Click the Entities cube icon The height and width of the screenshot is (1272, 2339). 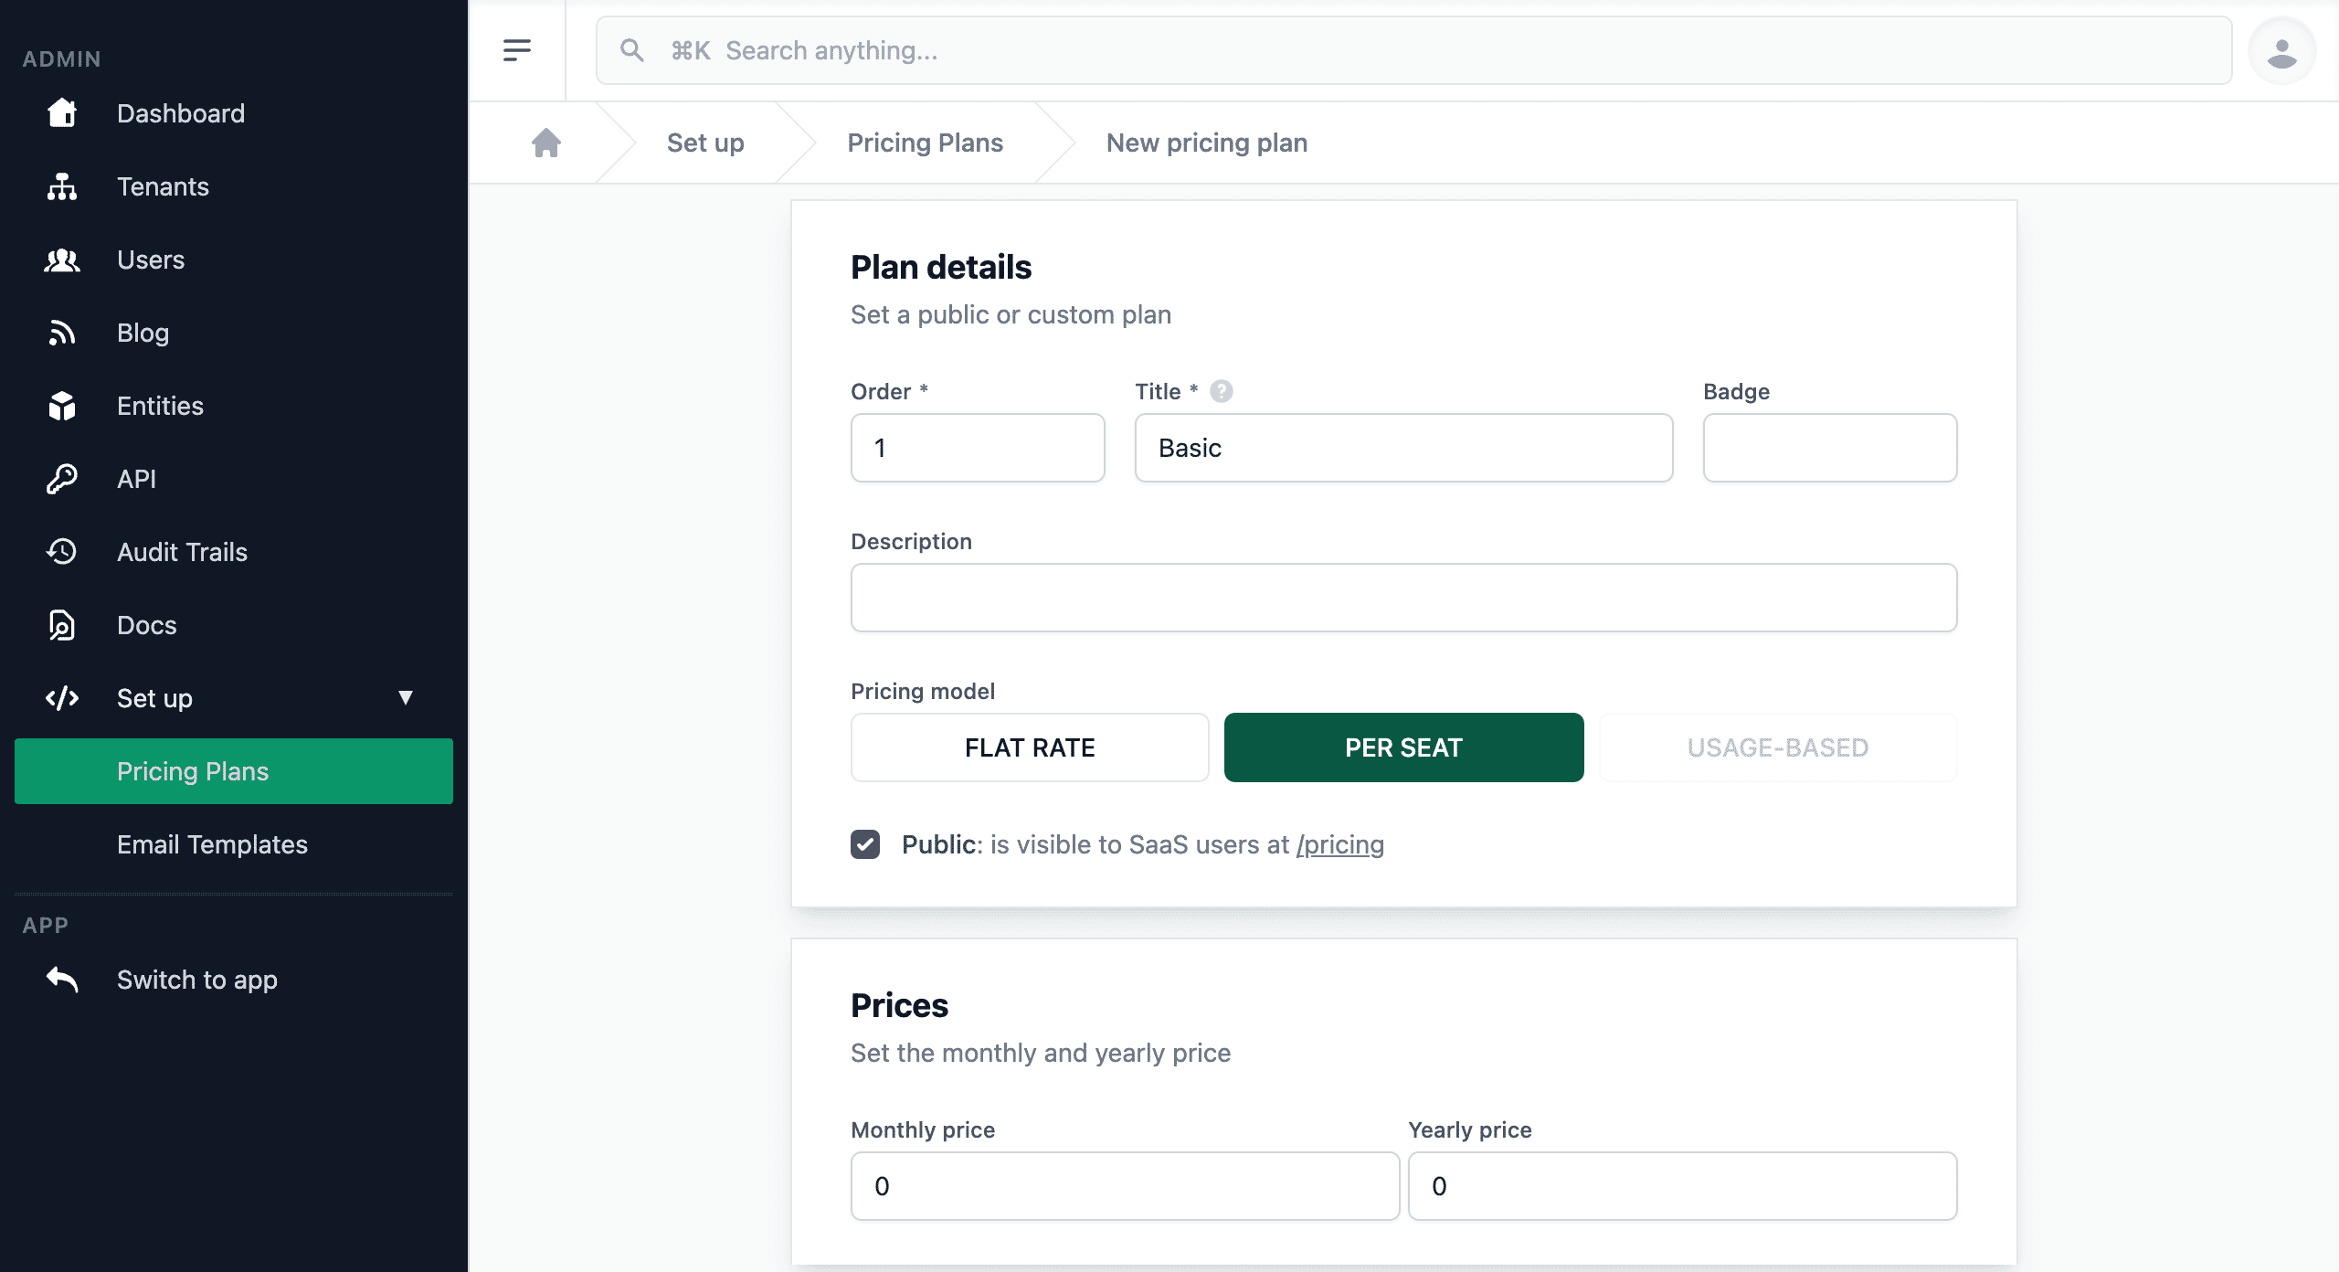pyautogui.click(x=62, y=406)
